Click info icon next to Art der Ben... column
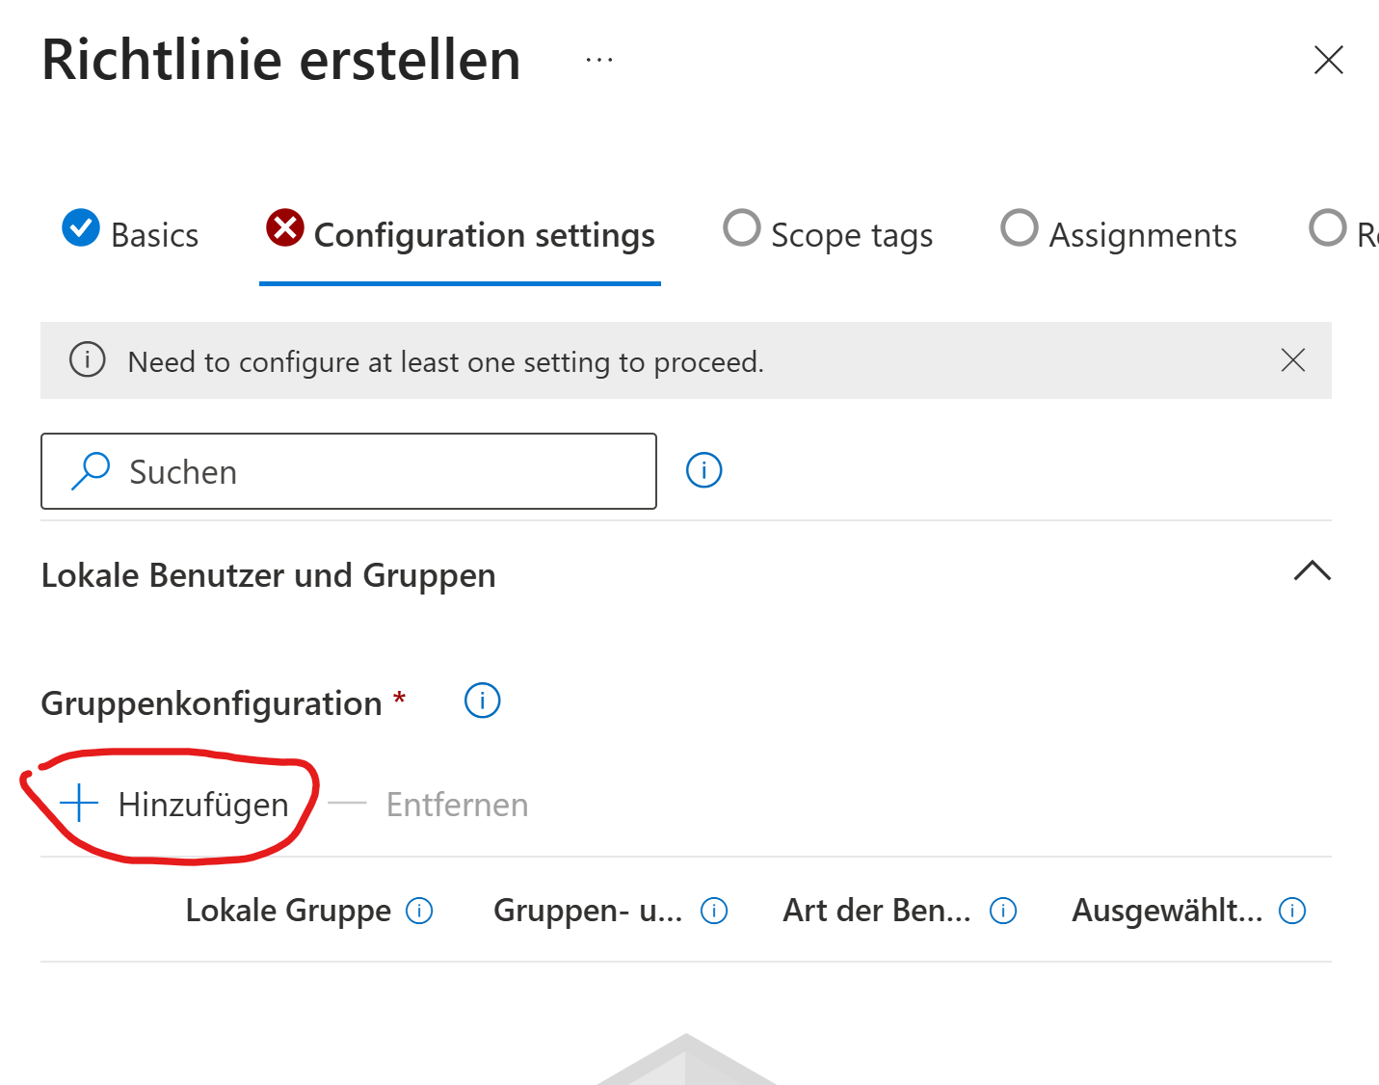This screenshot has height=1085, width=1379. (x=1003, y=911)
